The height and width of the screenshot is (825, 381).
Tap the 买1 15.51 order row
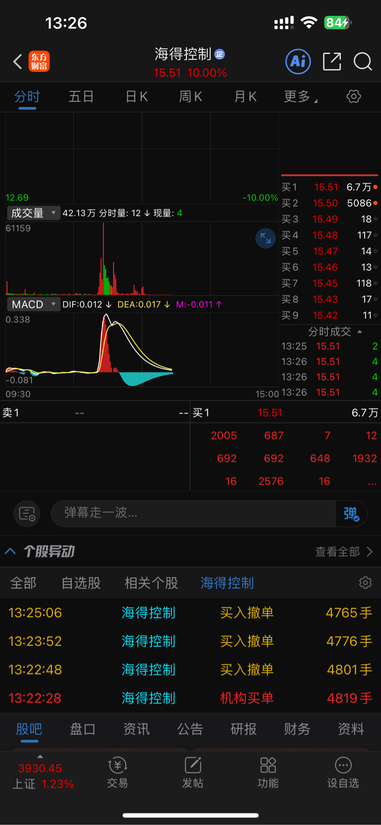click(x=330, y=187)
